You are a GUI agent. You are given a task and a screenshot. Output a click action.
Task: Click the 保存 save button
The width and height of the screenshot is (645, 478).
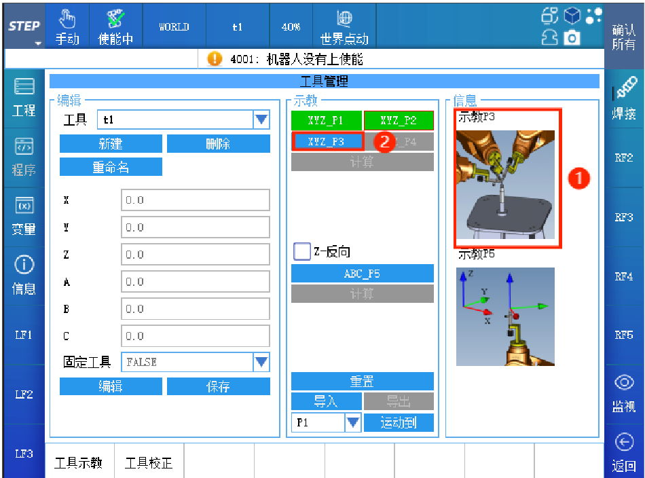pos(218,386)
